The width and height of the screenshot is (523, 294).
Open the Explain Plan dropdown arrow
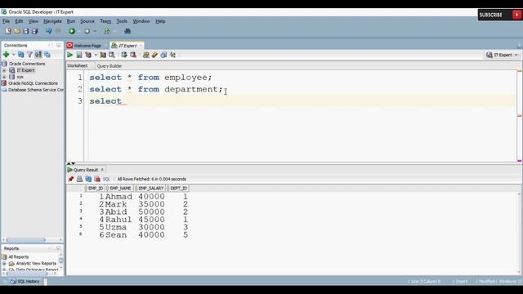coord(96,55)
